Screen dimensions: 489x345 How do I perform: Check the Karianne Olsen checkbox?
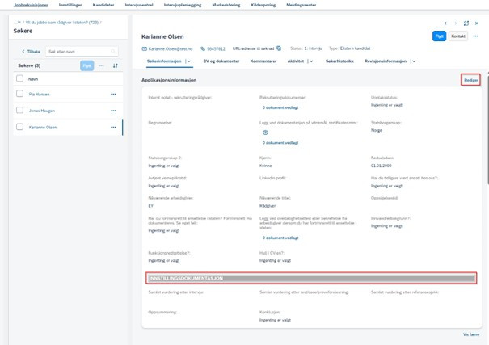click(x=19, y=127)
